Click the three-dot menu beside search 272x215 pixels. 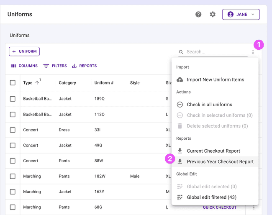click(x=253, y=52)
